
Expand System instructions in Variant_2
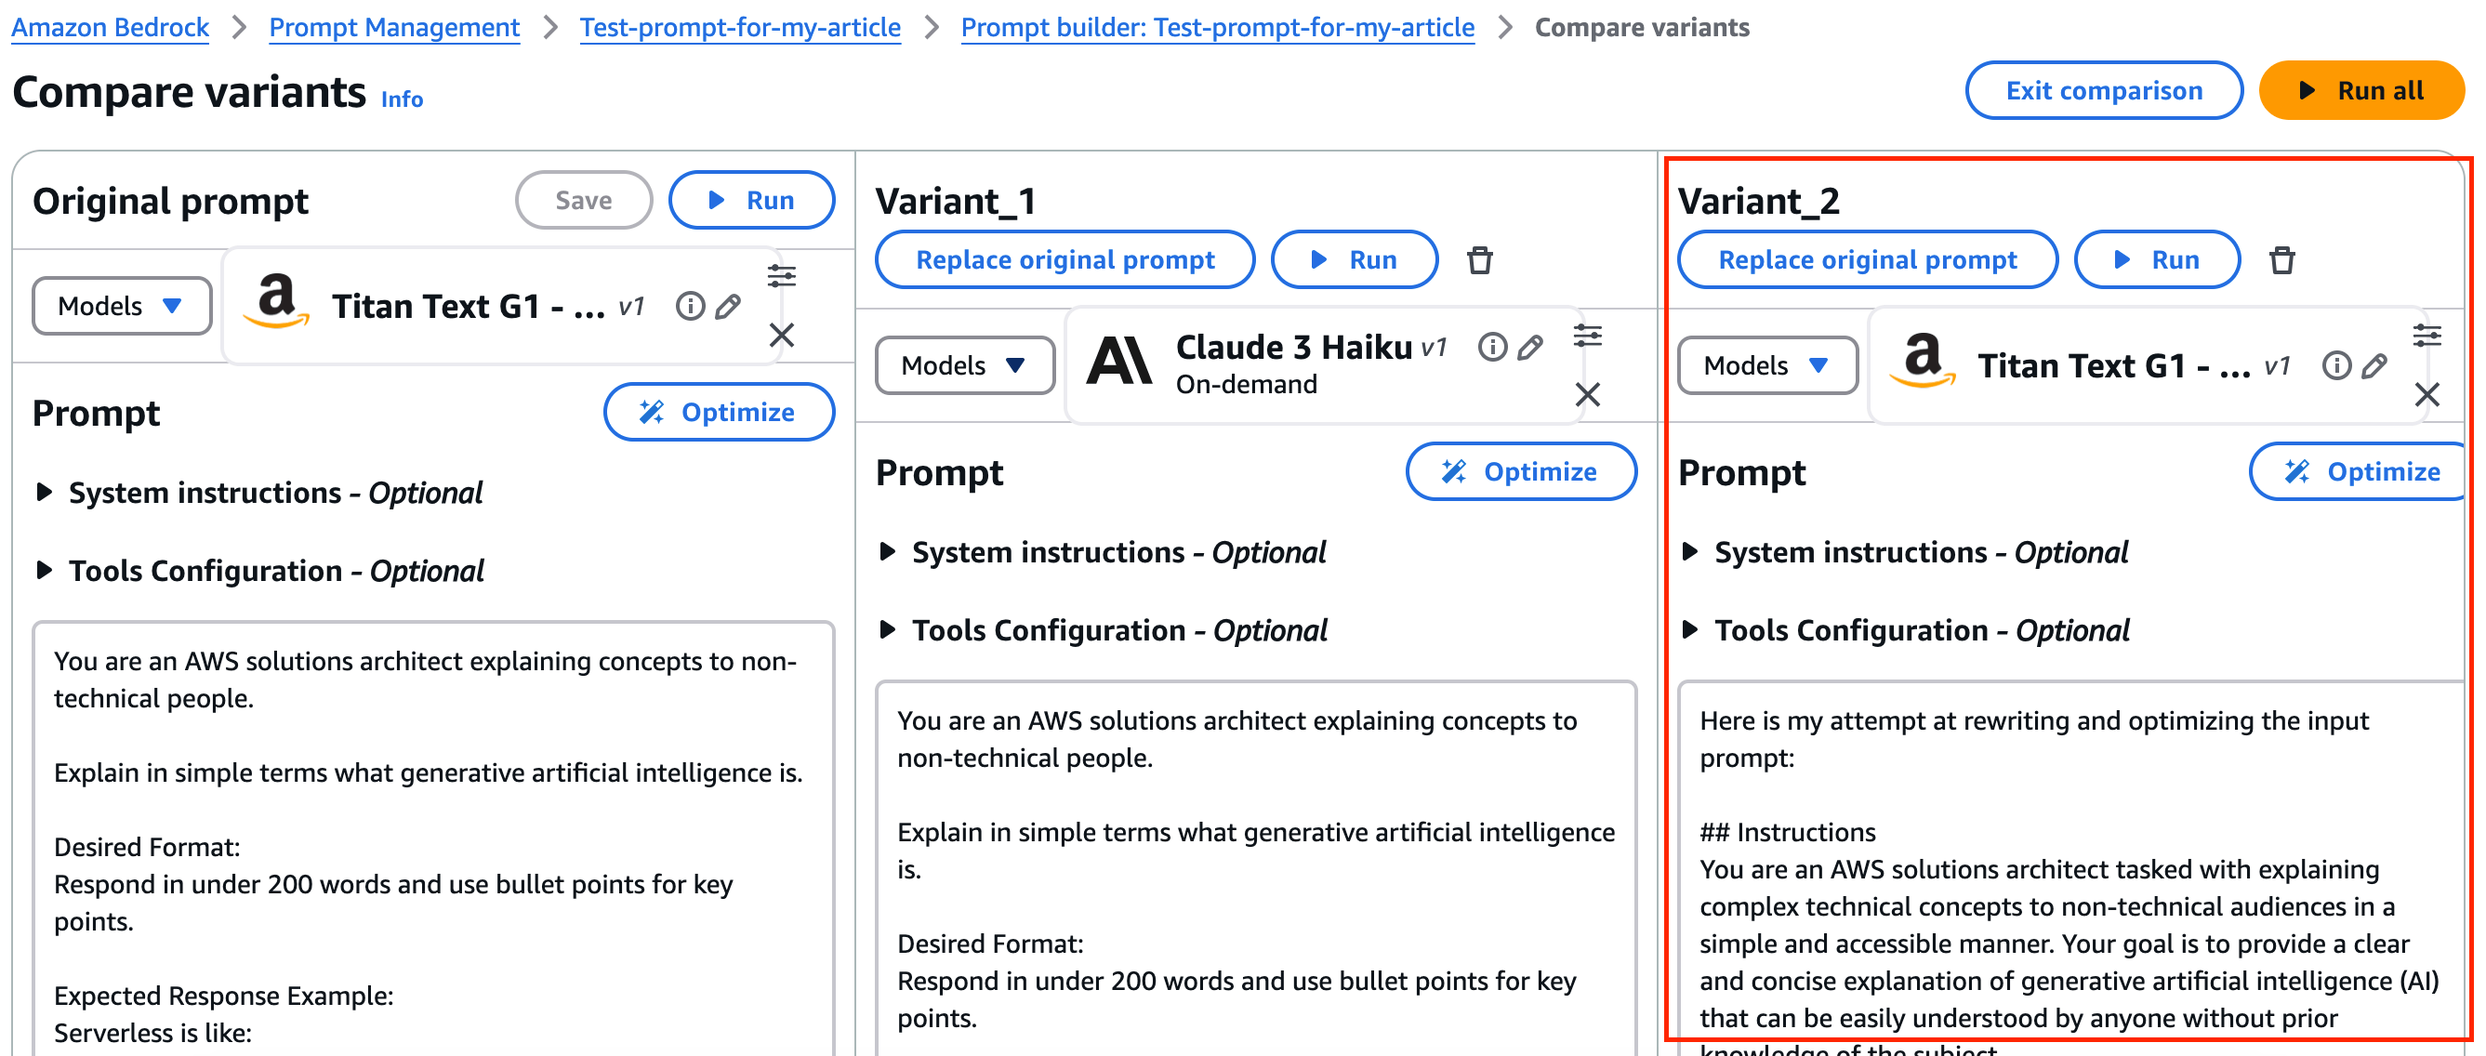coord(1904,552)
